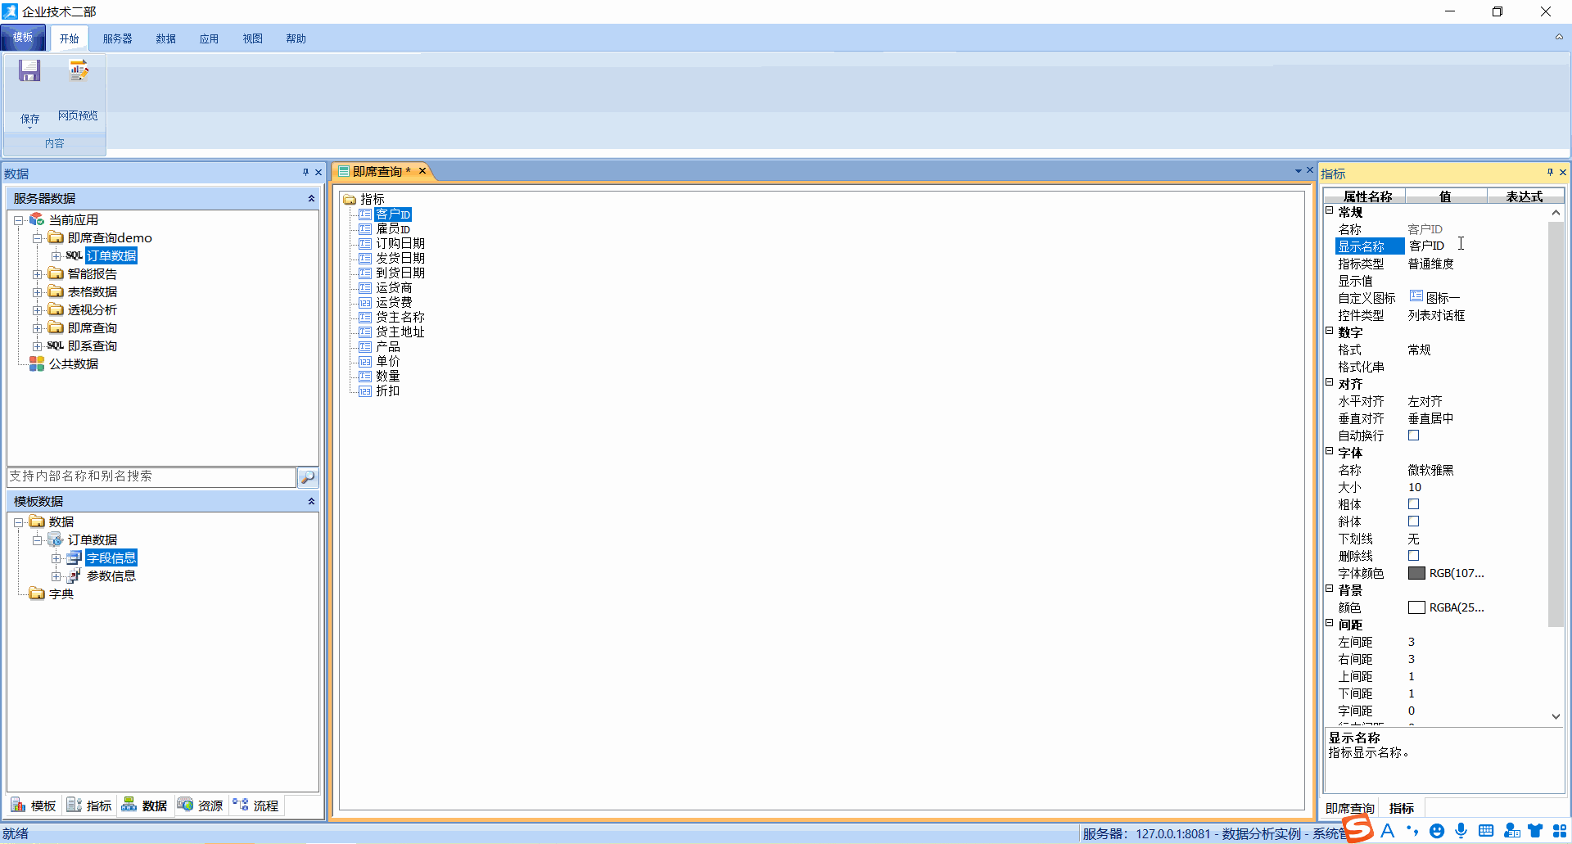1572x844 pixels.
Task: Click the Save icon in the ribbon
Action: click(29, 72)
